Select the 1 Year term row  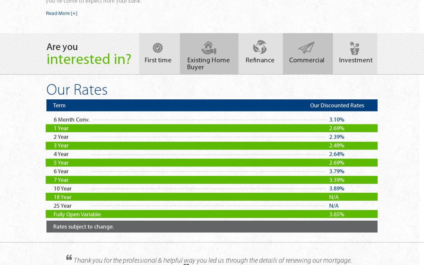(212, 128)
